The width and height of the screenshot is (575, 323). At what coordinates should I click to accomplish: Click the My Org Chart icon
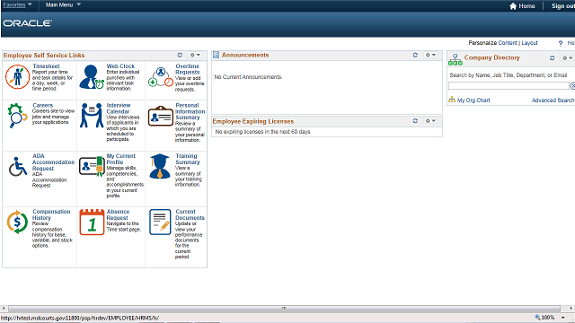(x=452, y=100)
